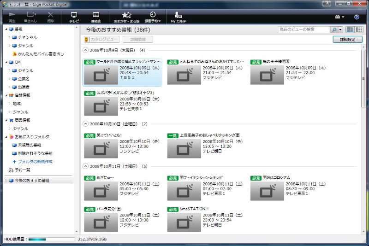The width and height of the screenshot is (369, 246).
Task: Collapse the 2008年10月11日 date group
Action: point(85,166)
